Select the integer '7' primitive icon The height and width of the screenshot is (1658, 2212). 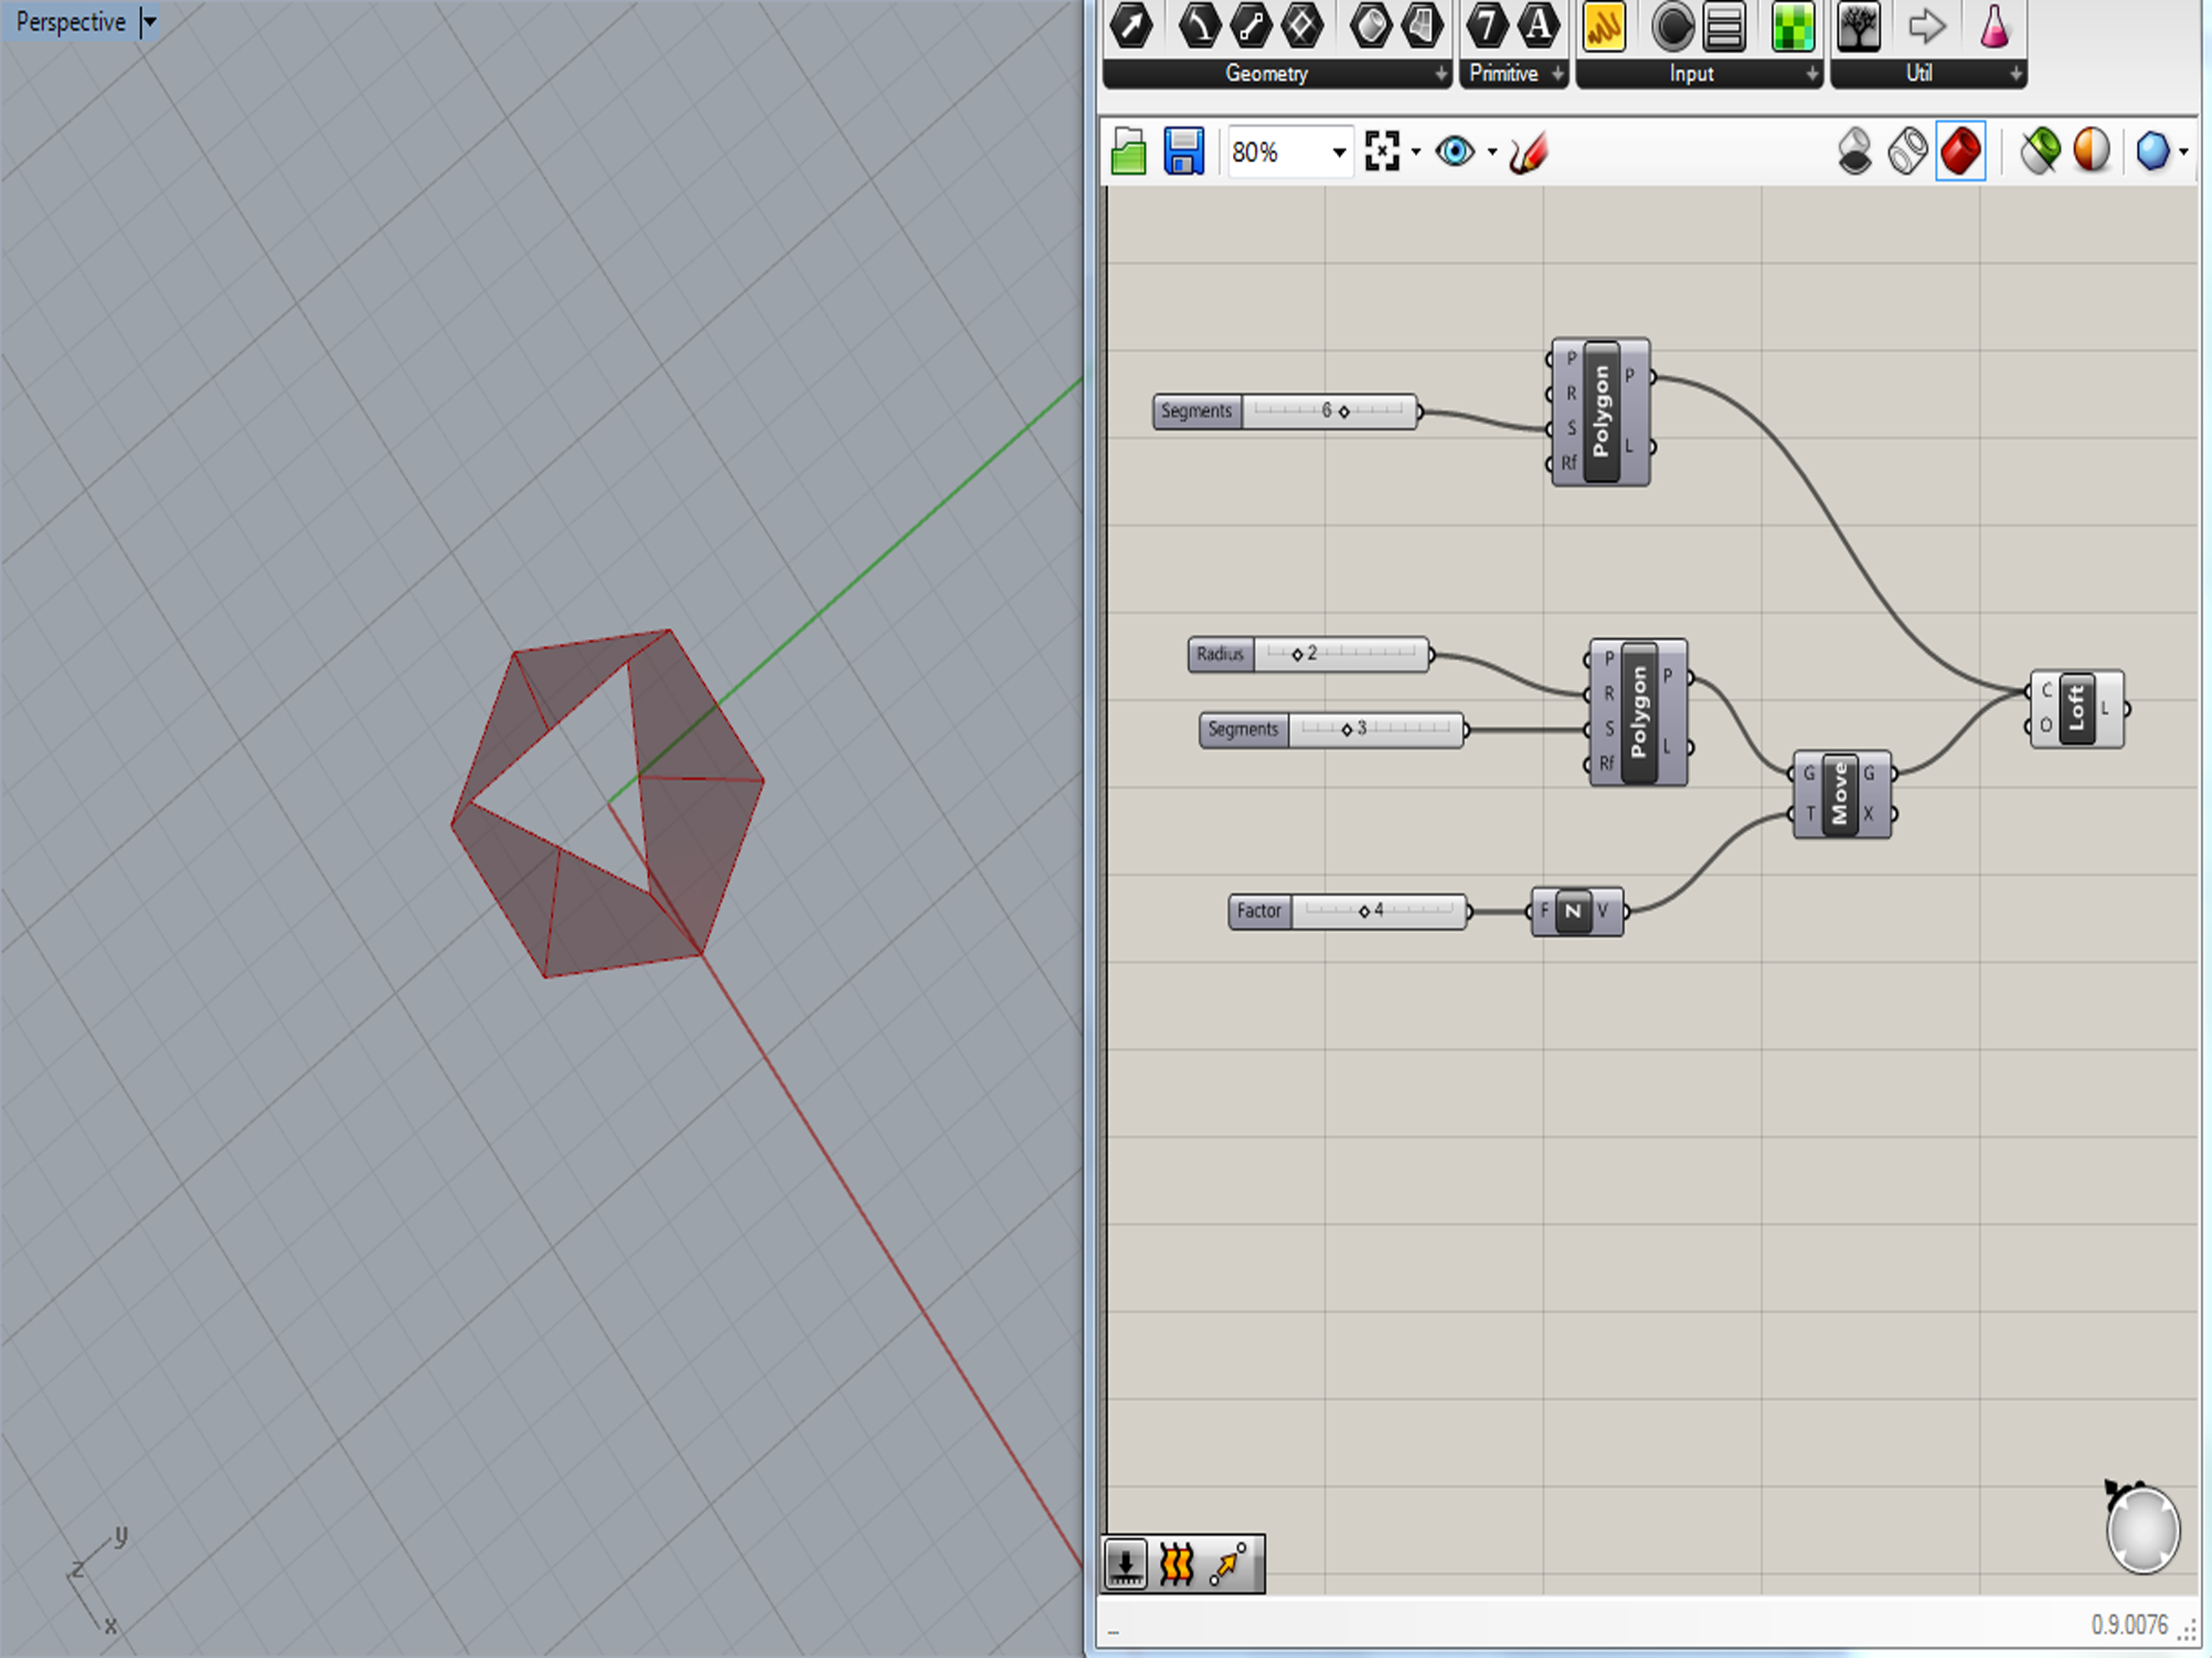tap(1488, 26)
